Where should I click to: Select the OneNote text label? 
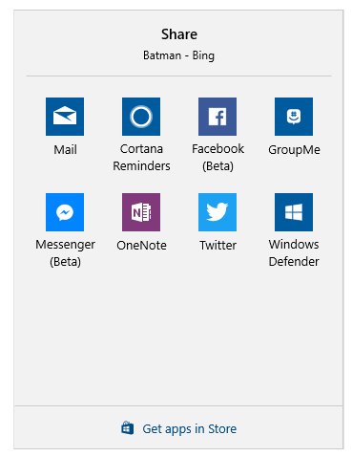141,245
